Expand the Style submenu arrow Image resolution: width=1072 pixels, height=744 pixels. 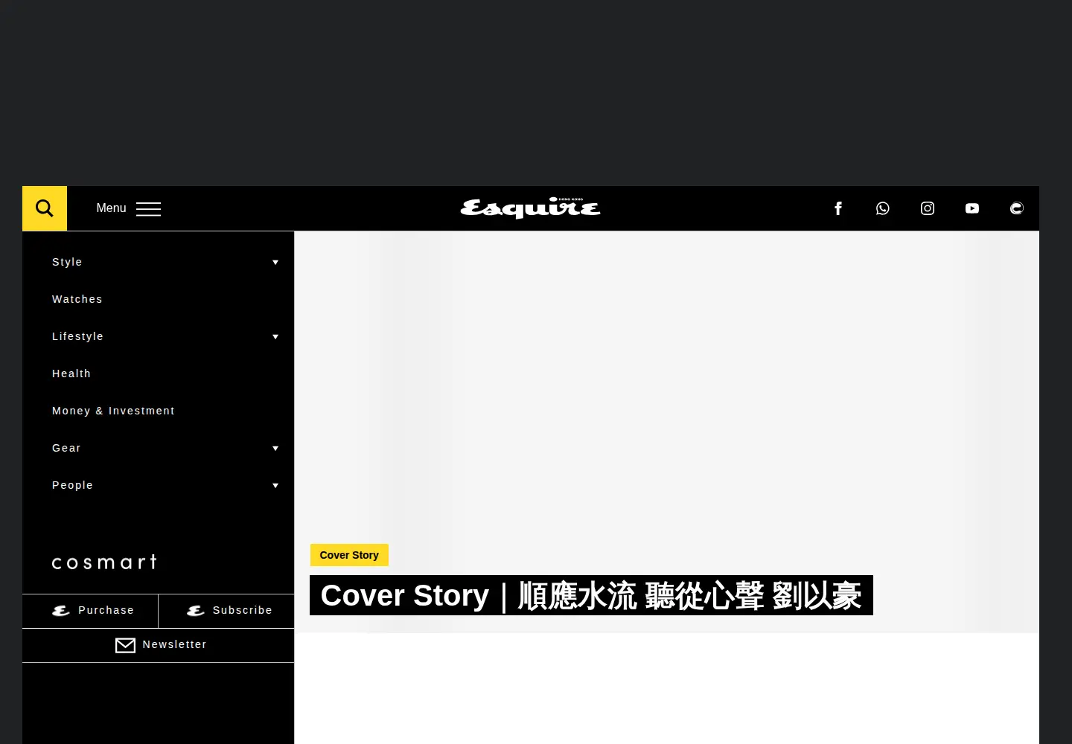pyautogui.click(x=275, y=263)
